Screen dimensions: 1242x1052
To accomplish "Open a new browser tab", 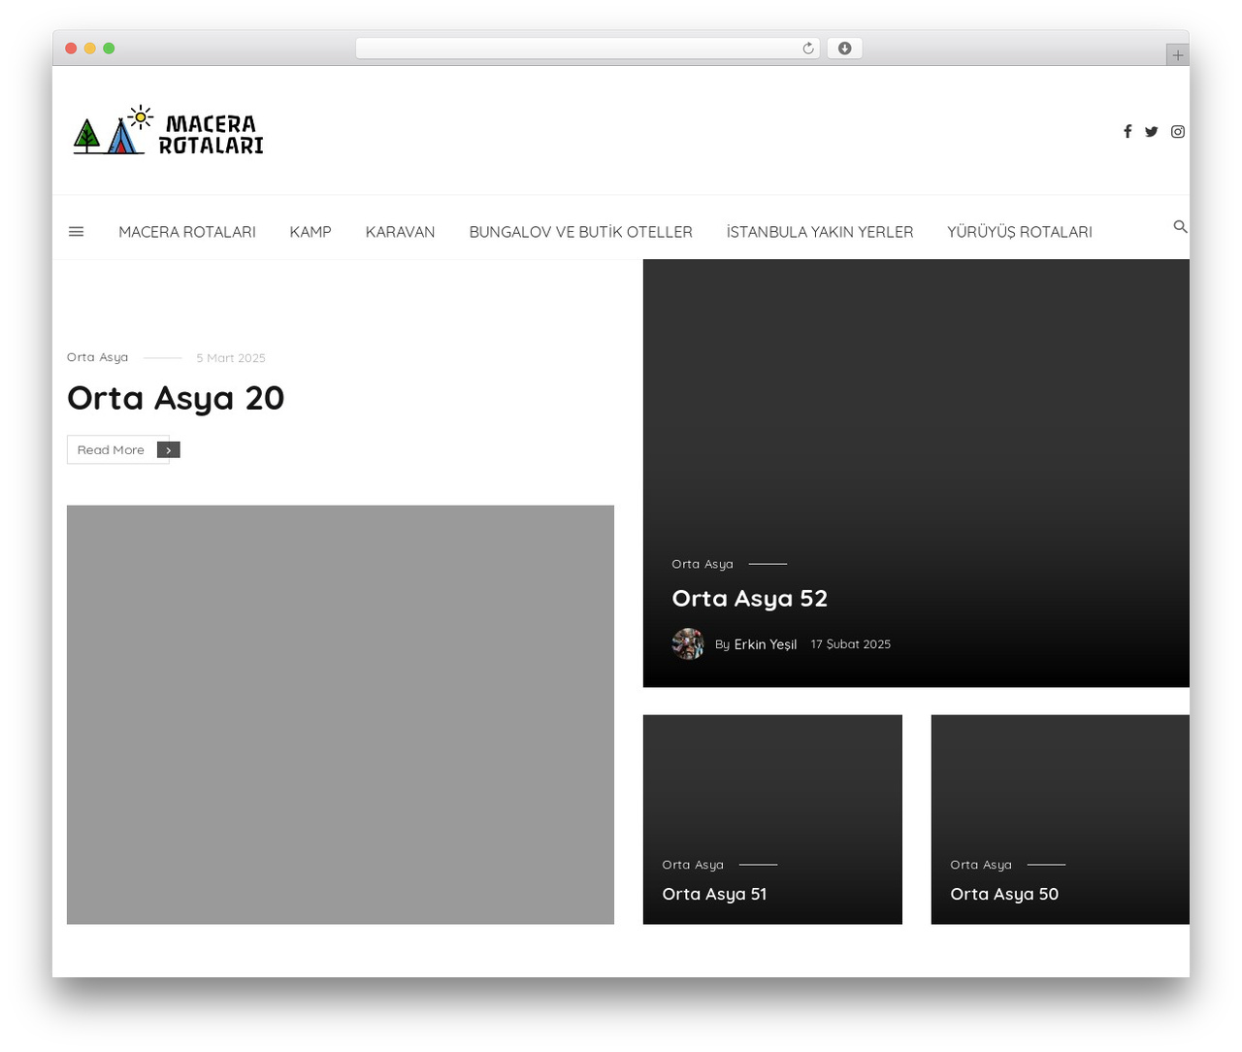I will [x=1177, y=55].
